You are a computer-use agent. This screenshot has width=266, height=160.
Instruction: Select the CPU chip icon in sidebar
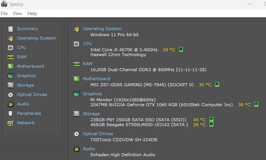[11, 48]
